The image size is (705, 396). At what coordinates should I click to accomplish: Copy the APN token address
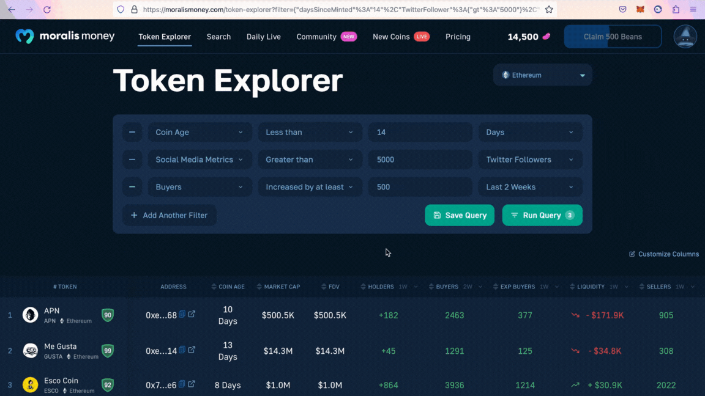click(x=182, y=314)
